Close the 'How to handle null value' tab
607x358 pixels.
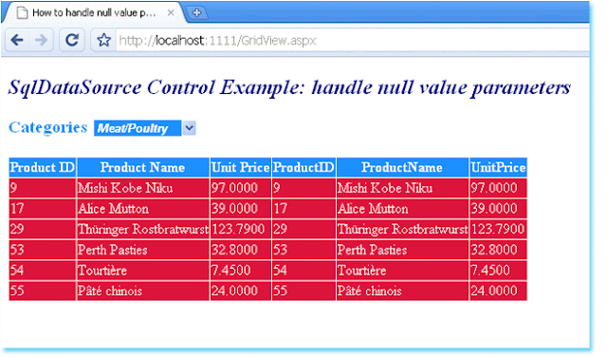pos(171,12)
